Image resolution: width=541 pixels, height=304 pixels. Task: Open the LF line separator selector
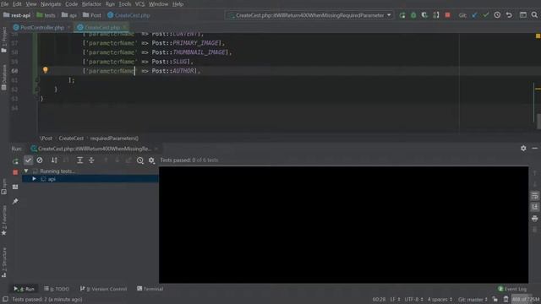click(x=395, y=299)
